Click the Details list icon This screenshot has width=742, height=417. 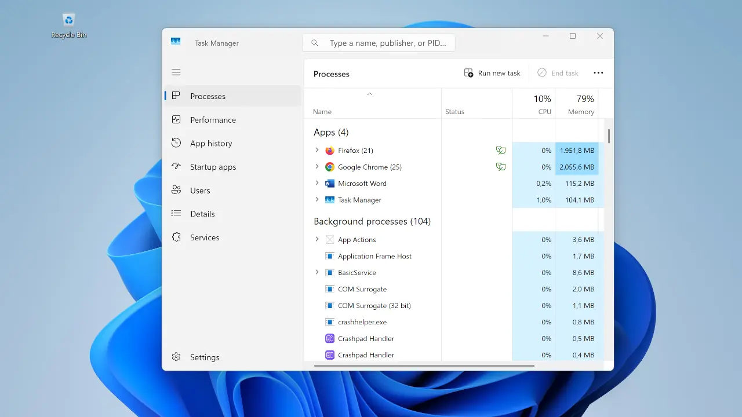176,214
